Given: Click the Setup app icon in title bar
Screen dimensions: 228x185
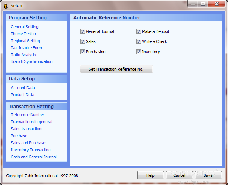Looking at the screenshot, I should (6, 6).
